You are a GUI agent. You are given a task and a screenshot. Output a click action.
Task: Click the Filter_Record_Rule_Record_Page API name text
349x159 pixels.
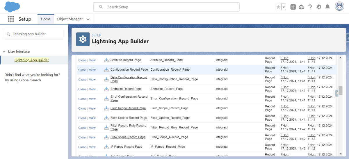pyautogui.click(x=174, y=127)
